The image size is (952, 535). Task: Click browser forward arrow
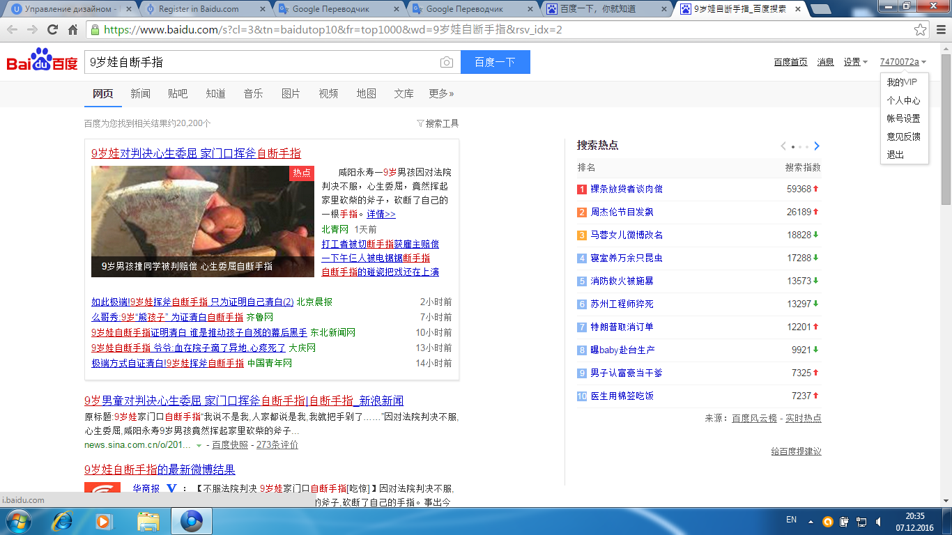coord(33,29)
